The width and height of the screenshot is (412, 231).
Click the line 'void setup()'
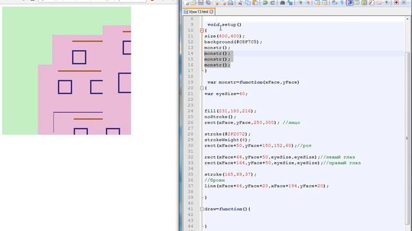(x=225, y=24)
